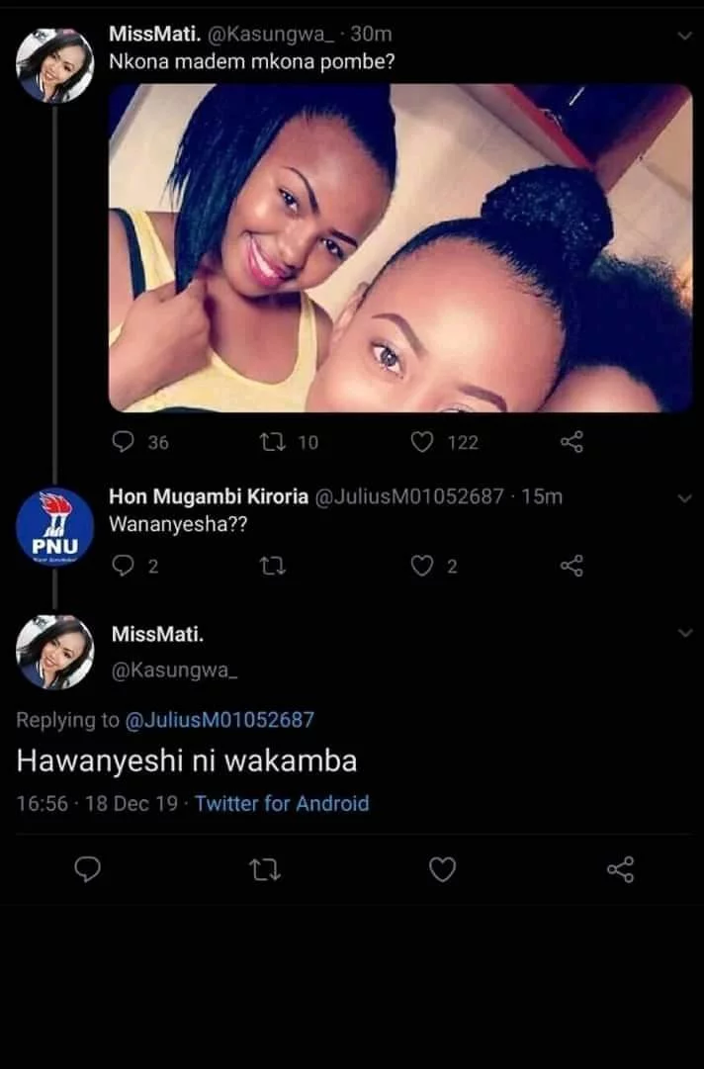Open the PNU profile avatar
Image resolution: width=704 pixels, height=1069 pixels.
click(55, 527)
